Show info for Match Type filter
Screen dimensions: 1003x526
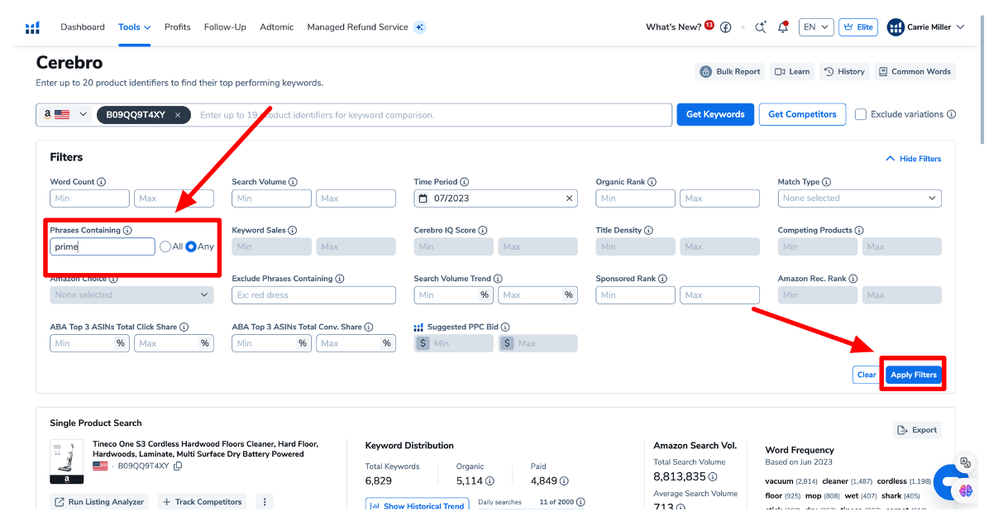pyautogui.click(x=827, y=182)
